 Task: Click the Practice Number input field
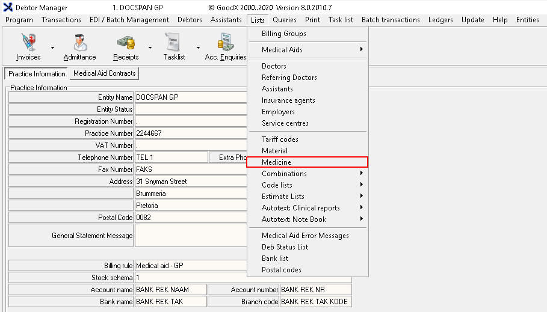coord(191,133)
